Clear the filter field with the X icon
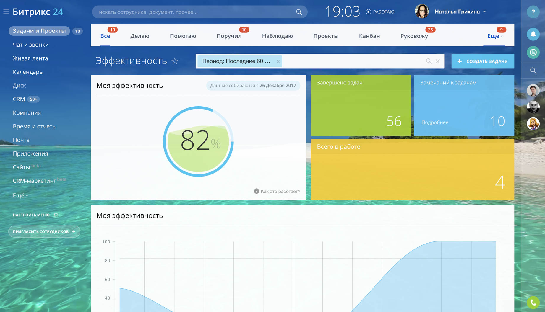Image resolution: width=545 pixels, height=312 pixels. pos(438,61)
